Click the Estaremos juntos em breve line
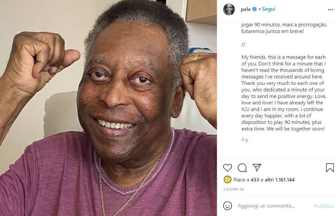 point(273,31)
